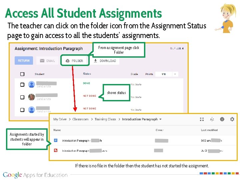Image resolution: width=240 pixels, height=180 pixels.
Task: Click the Grade column header
Action: (x=134, y=74)
